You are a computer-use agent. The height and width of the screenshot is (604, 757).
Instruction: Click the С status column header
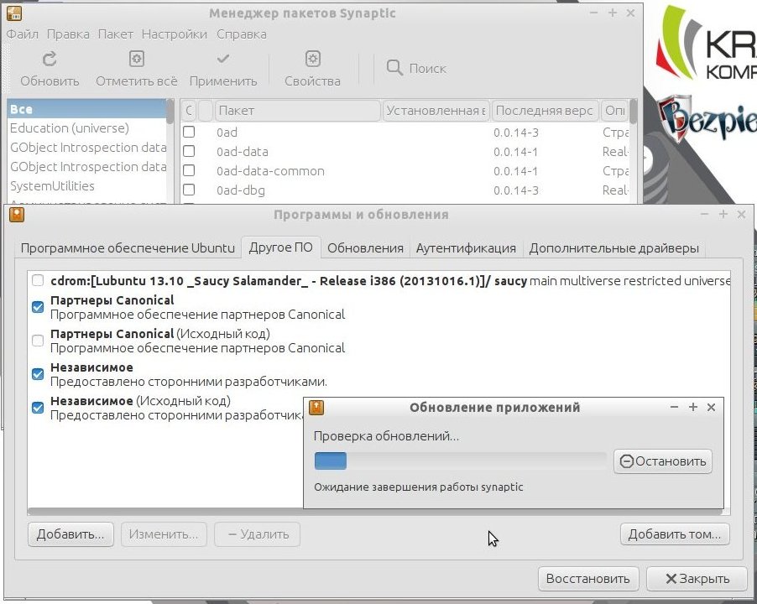pyautogui.click(x=190, y=111)
